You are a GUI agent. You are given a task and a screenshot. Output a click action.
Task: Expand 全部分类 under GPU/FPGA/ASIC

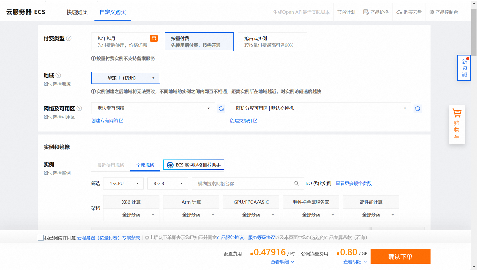[x=251, y=215]
